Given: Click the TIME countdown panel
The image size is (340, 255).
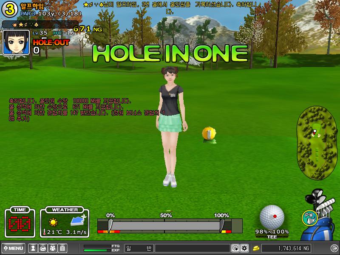Looking at the screenshot, I should (20, 222).
